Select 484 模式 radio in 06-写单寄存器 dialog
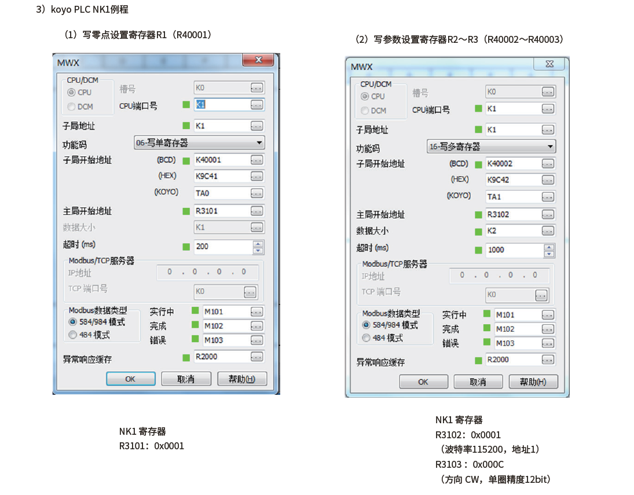The width and height of the screenshot is (634, 495). [x=72, y=335]
